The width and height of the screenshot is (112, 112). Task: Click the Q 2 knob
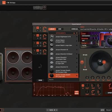pyautogui.click(x=99, y=92)
